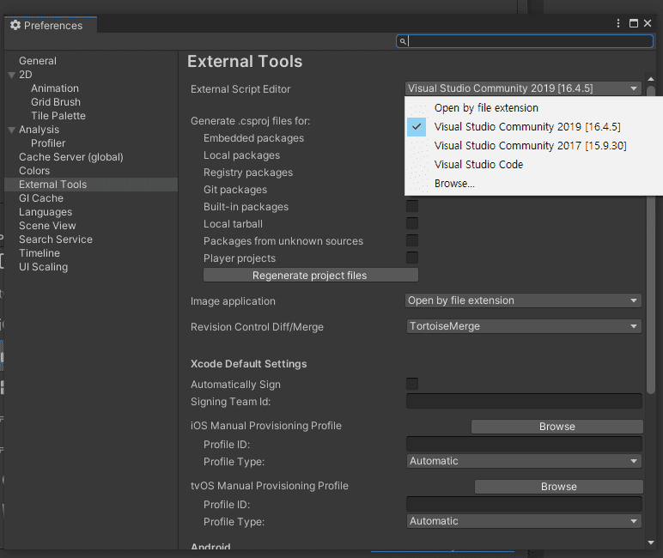Open Search Service preferences

point(55,240)
